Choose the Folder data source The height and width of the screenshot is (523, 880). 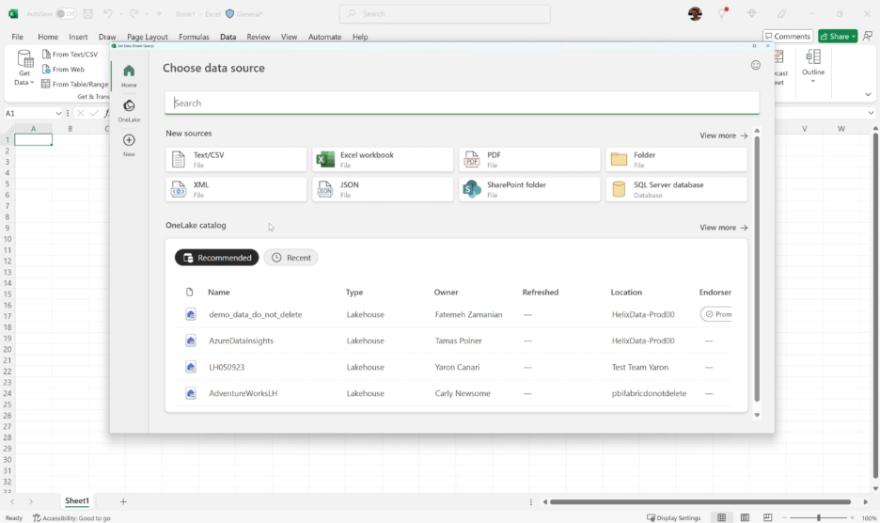[x=676, y=160]
